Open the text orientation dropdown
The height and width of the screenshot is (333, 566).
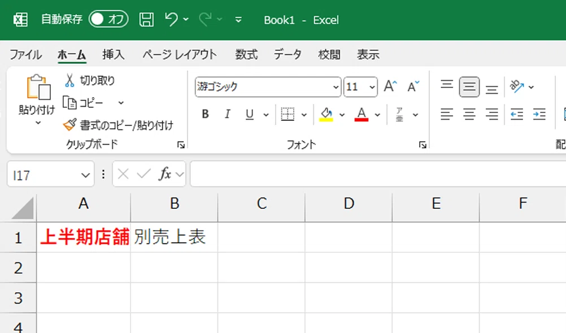(x=531, y=87)
